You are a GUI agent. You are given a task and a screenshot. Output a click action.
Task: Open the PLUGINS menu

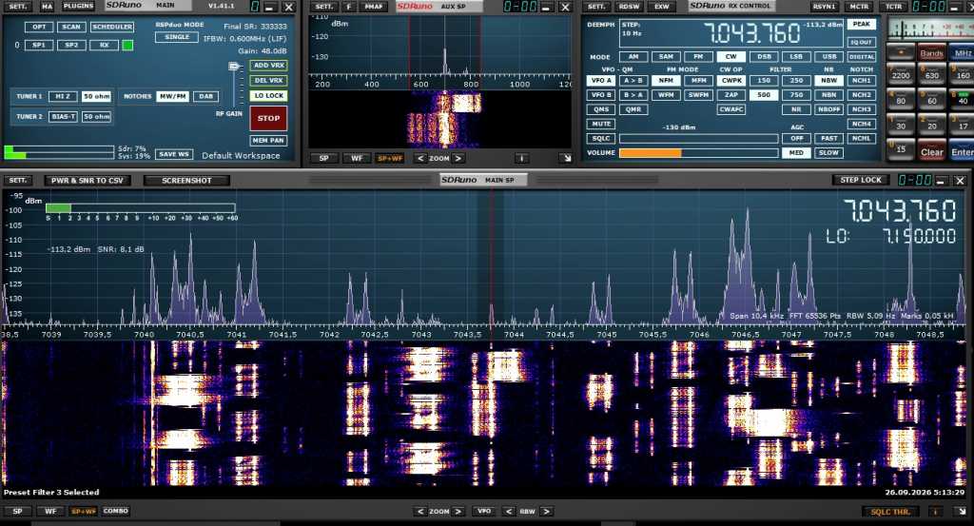pyautogui.click(x=78, y=7)
